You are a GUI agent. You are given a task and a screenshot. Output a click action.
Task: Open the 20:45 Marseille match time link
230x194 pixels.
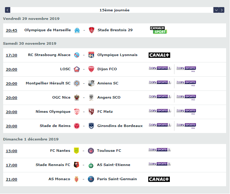pyautogui.click(x=11, y=30)
